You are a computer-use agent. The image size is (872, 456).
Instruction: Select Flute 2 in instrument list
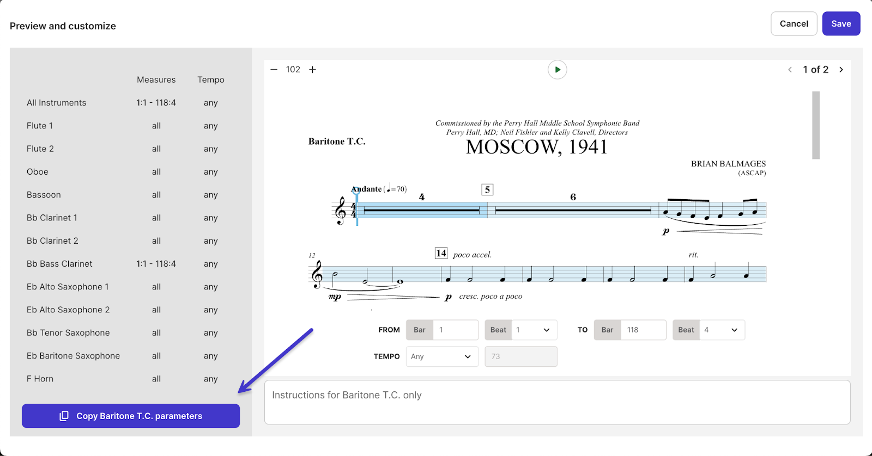coord(131,149)
